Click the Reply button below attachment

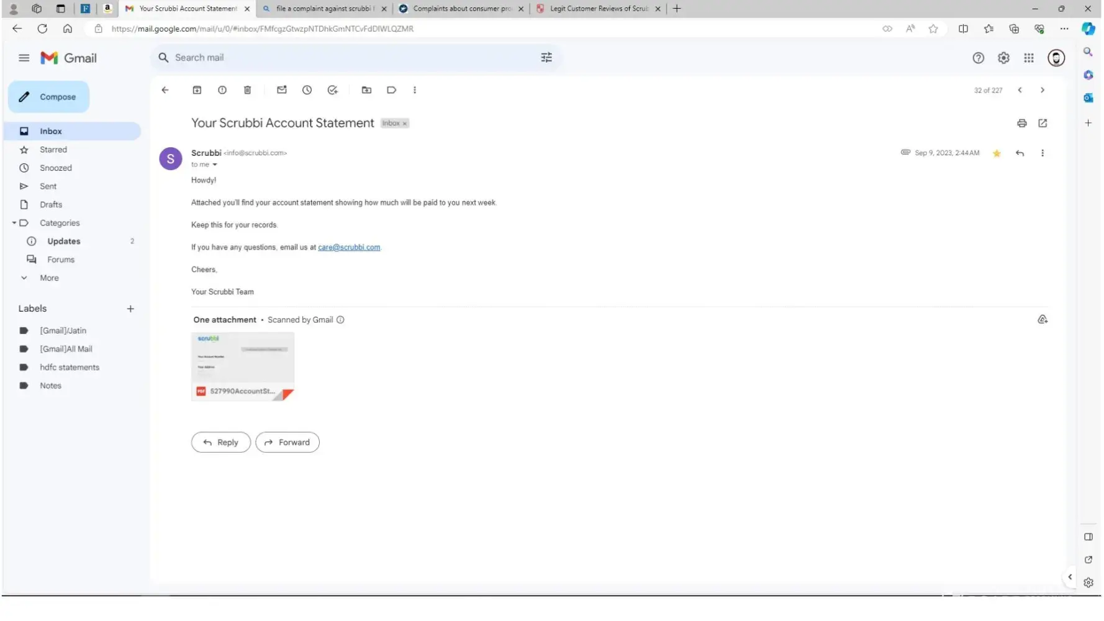[x=220, y=443]
